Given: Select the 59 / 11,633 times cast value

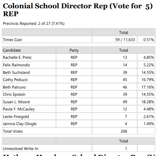Looking at the screenshot, I should click(125, 40).
